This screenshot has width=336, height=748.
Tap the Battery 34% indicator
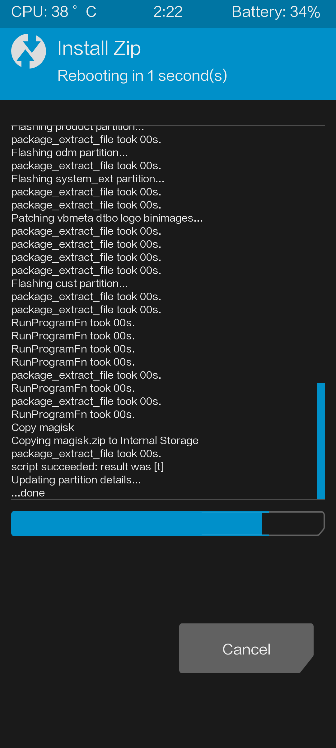[x=276, y=12]
